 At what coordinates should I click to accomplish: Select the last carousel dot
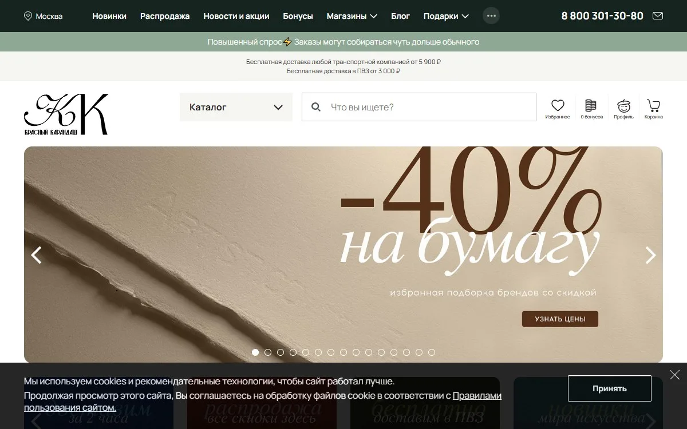tap(432, 352)
